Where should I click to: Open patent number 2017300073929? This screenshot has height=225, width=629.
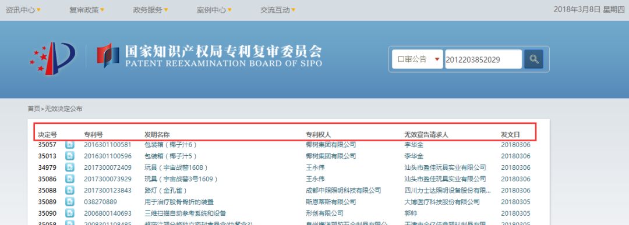point(108,179)
